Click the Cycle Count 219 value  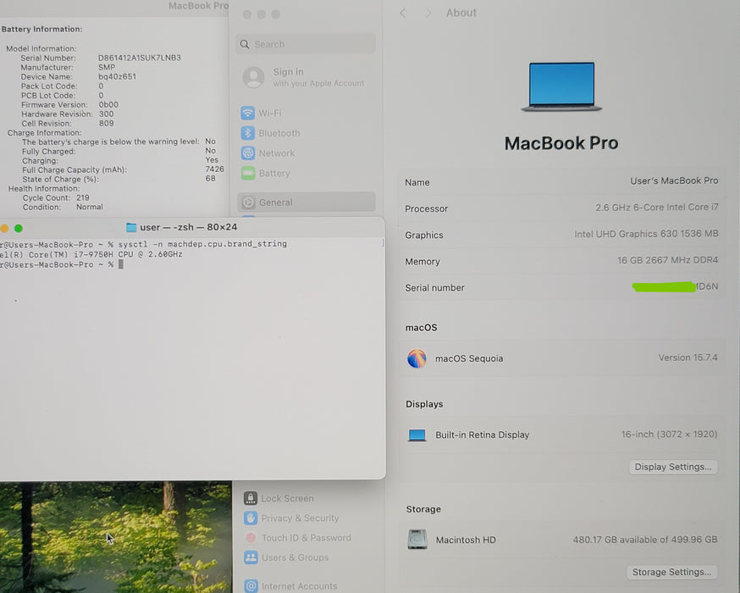(x=83, y=198)
